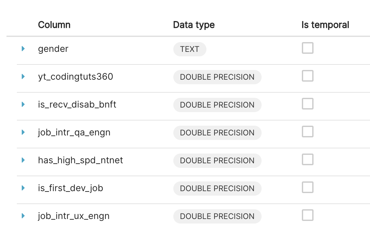
Task: Click DOUBLE PRECISION badge on yt_codingtuts360 row
Action: coord(217,77)
